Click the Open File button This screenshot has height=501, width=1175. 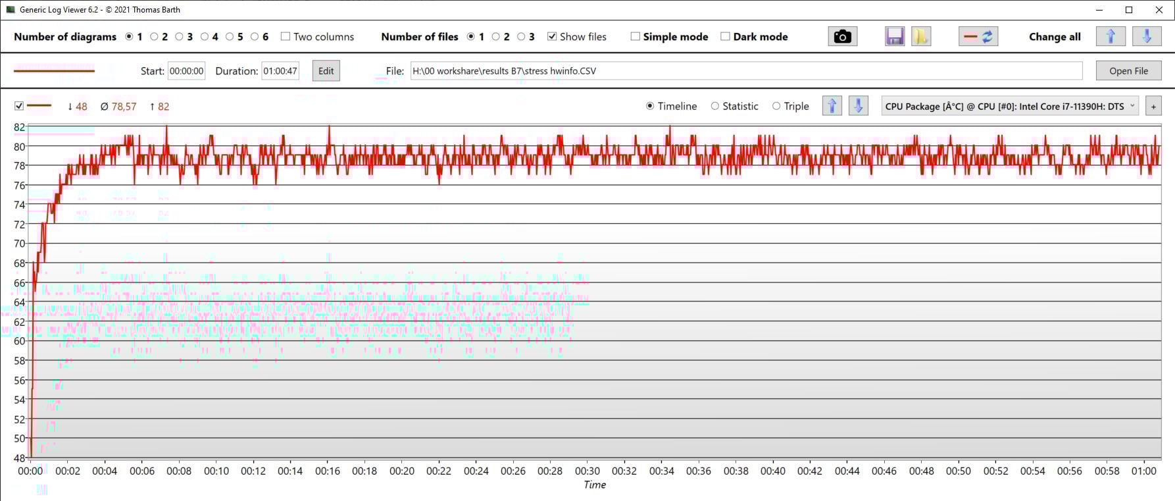coord(1128,71)
